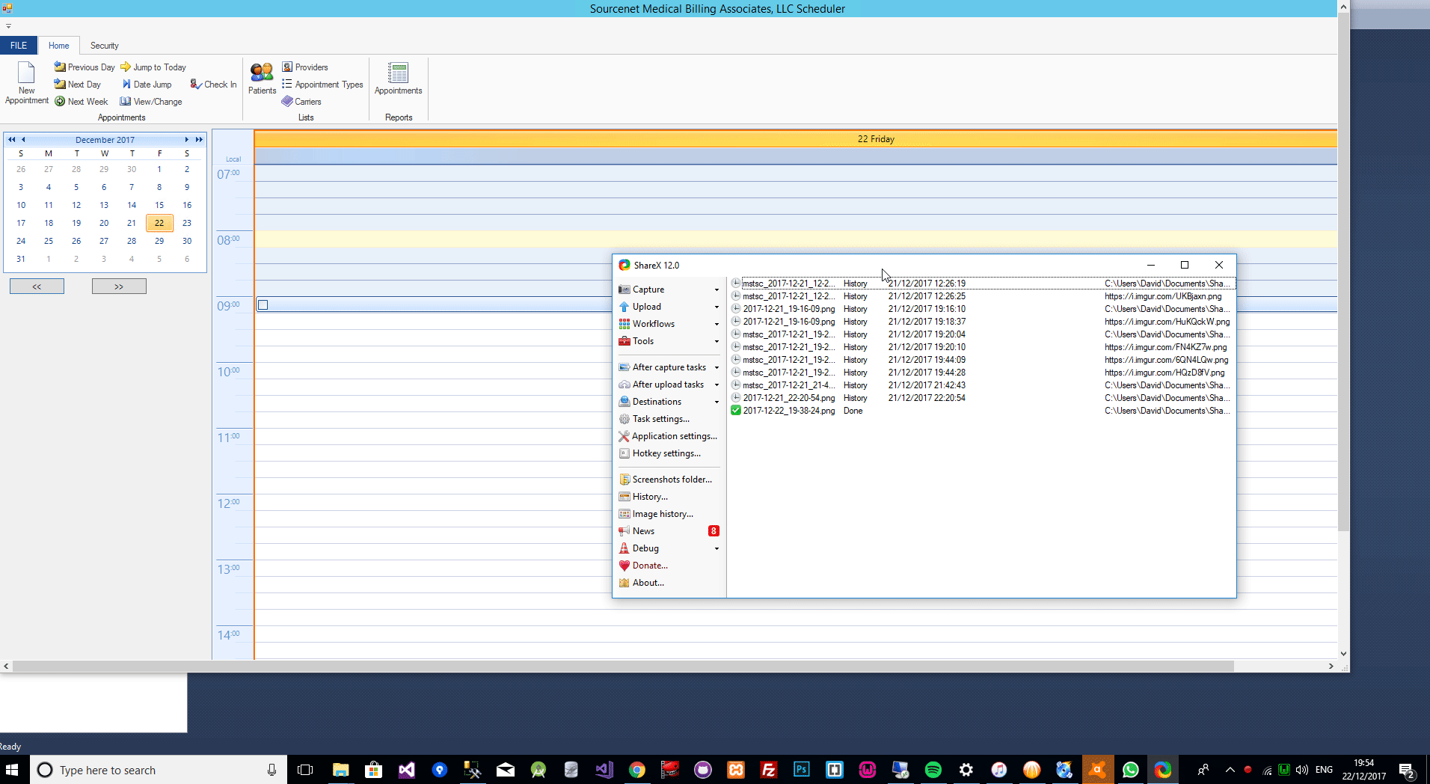Image resolution: width=1430 pixels, height=784 pixels.
Task: Open the Providers list
Action: click(305, 67)
